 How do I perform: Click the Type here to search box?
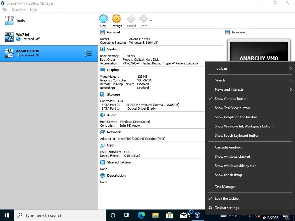tap(60, 215)
